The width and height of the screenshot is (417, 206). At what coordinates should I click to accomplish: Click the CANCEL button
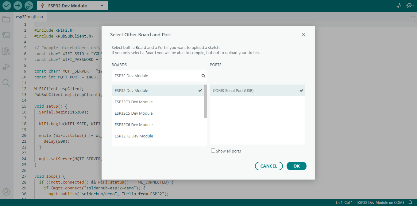pyautogui.click(x=269, y=166)
